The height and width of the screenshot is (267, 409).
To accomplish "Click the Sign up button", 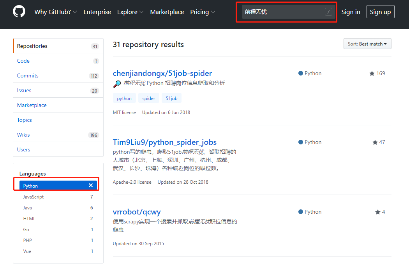I will pyautogui.click(x=380, y=12).
